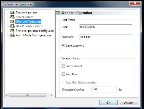Click the tree's horizontal scrollbar thumb
This screenshot has height=109, width=144.
pyautogui.click(x=28, y=95)
